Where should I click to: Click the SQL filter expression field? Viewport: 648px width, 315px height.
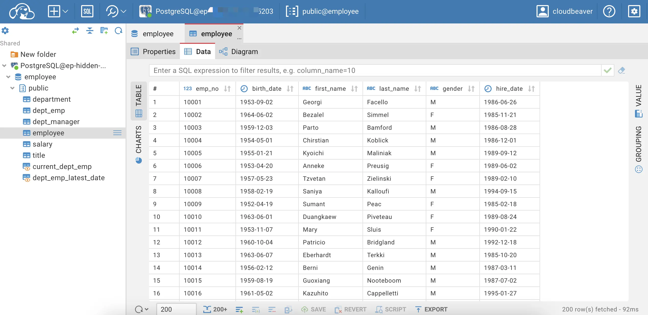(x=375, y=70)
